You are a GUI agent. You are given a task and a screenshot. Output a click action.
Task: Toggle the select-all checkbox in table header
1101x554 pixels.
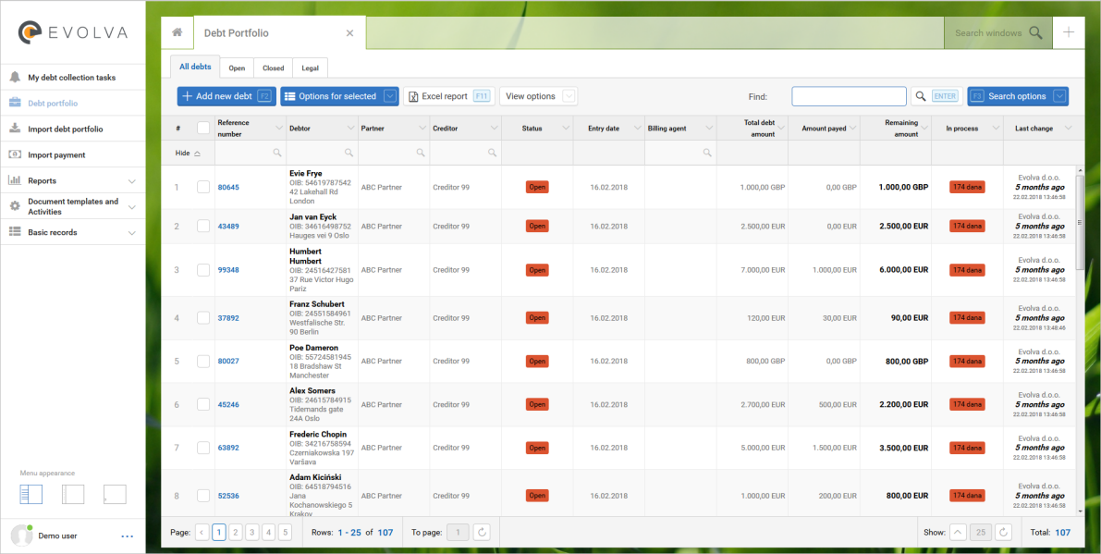pyautogui.click(x=203, y=128)
